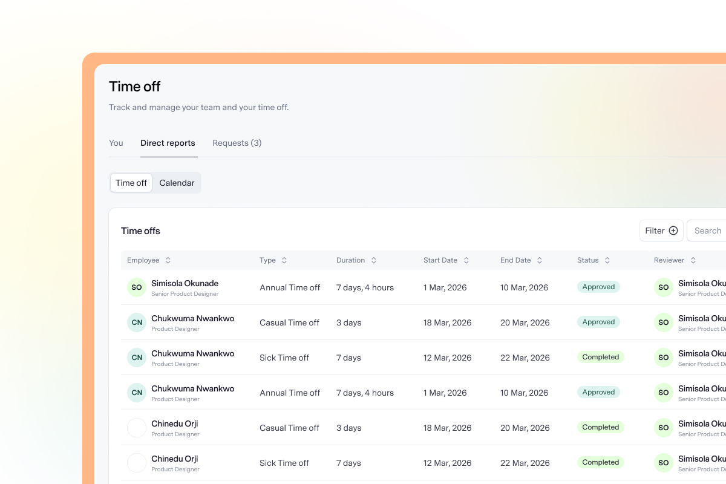
Task: Sort by End Date column arrows
Action: click(x=540, y=260)
